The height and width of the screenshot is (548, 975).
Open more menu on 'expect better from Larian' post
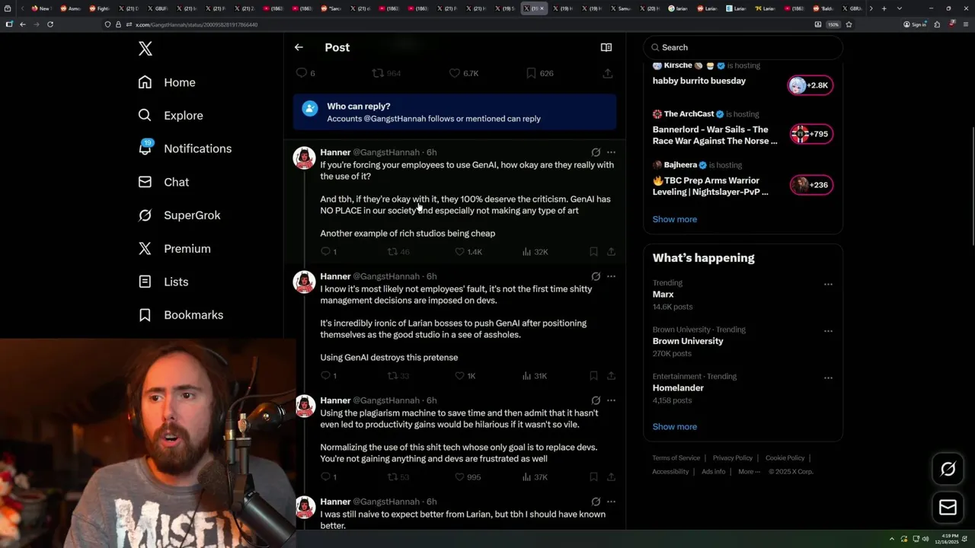point(611,502)
